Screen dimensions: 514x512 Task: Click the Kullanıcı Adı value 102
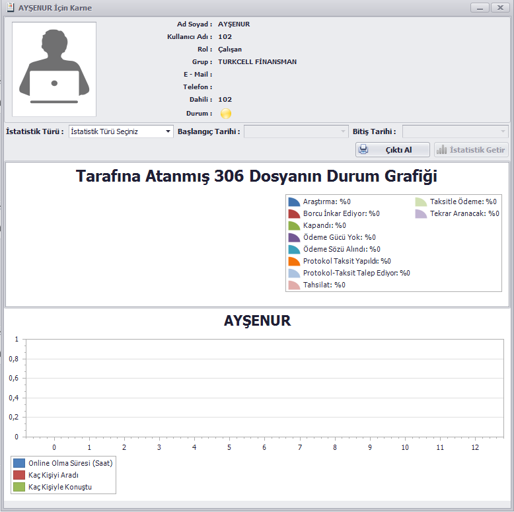(225, 37)
